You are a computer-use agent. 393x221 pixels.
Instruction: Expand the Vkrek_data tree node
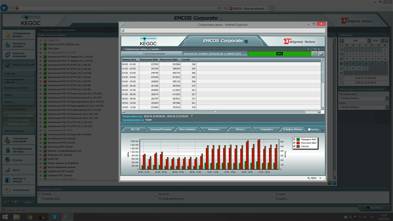coord(40,49)
